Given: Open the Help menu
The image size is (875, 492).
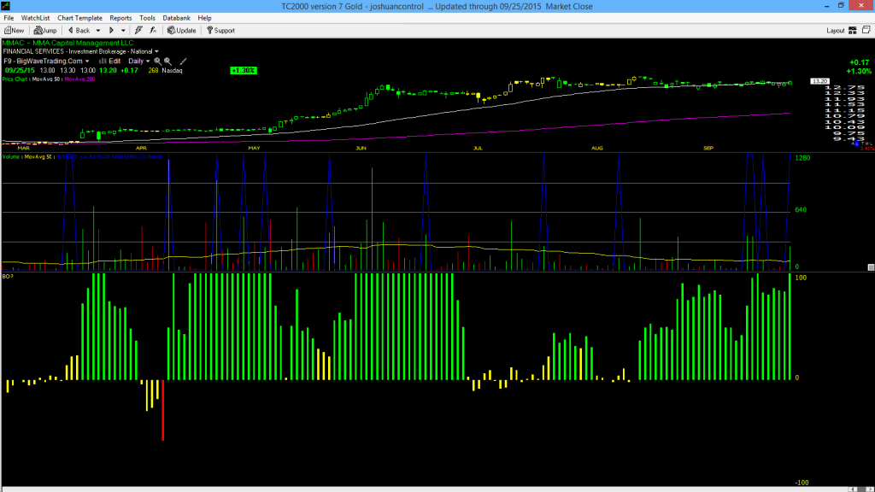Looking at the screenshot, I should (x=205, y=18).
